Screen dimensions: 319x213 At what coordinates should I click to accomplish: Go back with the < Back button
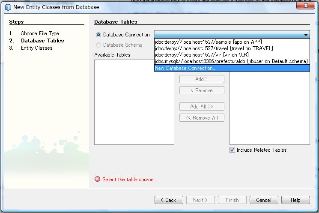point(169,200)
